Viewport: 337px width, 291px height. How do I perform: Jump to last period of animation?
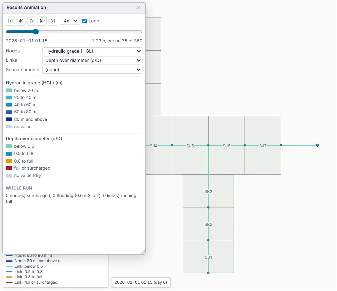coord(53,21)
